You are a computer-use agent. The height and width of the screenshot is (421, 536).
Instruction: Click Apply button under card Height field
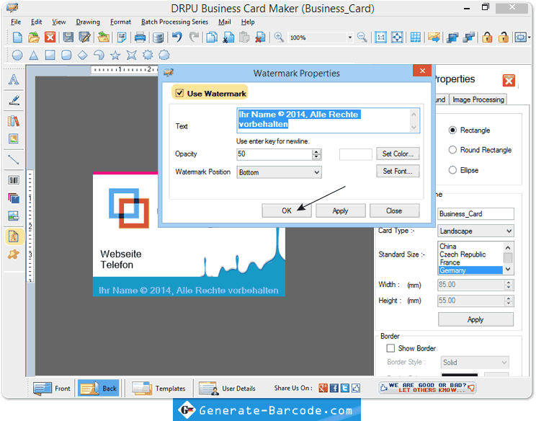(475, 319)
